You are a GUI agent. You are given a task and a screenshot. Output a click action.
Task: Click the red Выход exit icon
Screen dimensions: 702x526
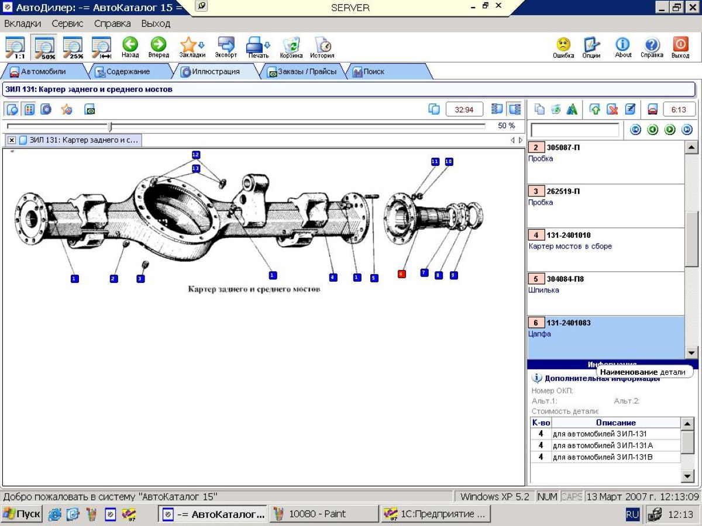click(680, 46)
